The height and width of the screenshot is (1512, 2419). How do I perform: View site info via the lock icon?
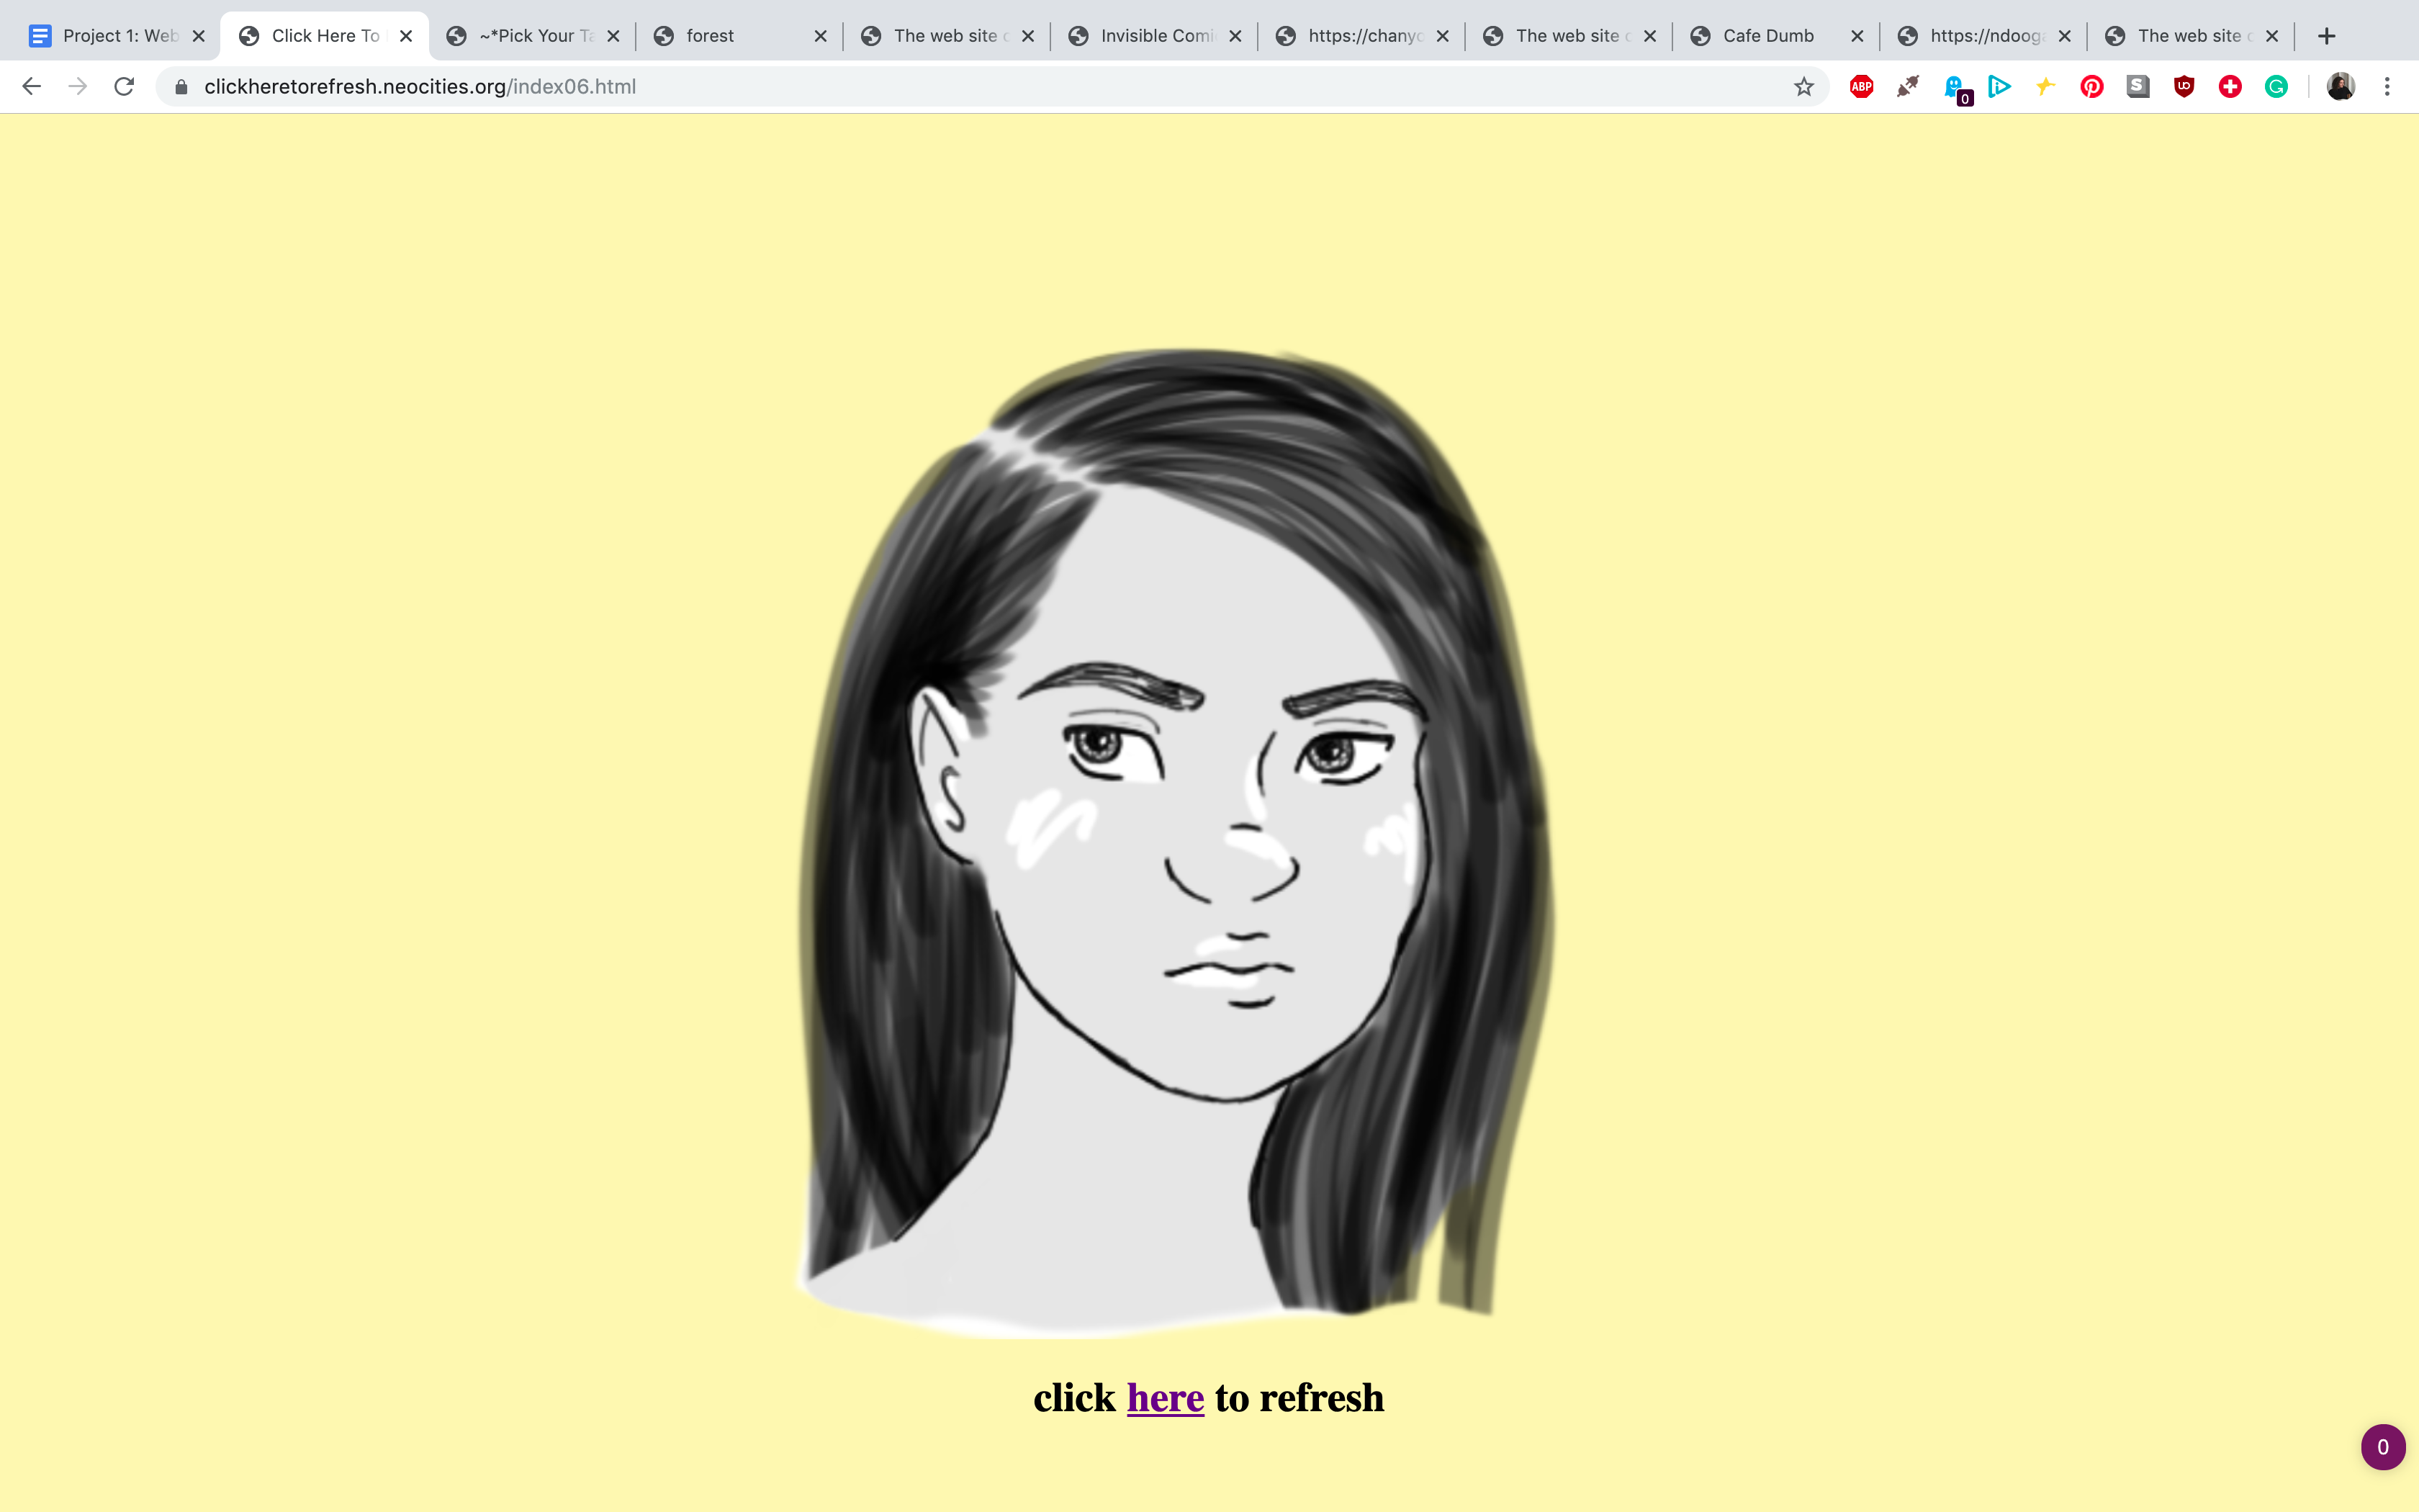[x=181, y=87]
